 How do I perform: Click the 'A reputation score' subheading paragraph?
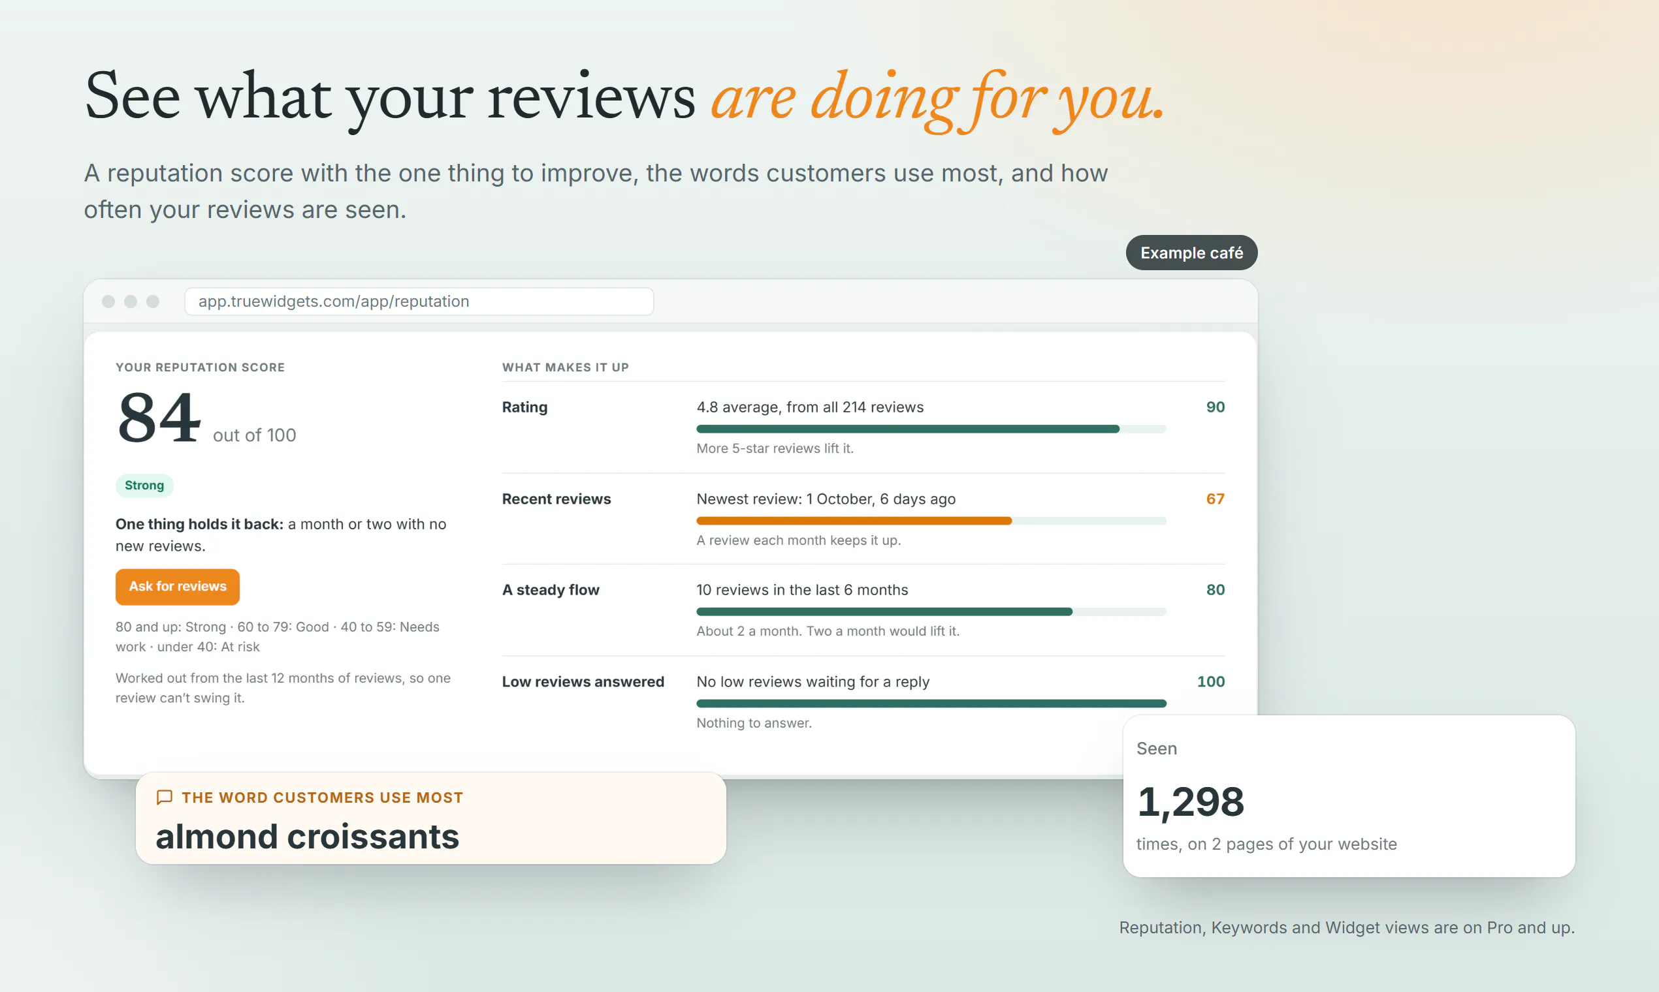[x=596, y=191]
